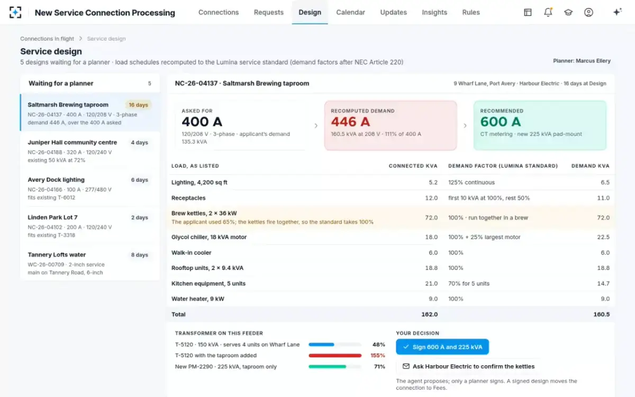Click the Recomputed Demand 446 A card
Screen dimensions: 635x397
[391, 125]
